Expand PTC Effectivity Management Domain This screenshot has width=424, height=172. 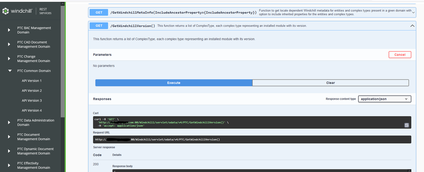tap(9, 166)
